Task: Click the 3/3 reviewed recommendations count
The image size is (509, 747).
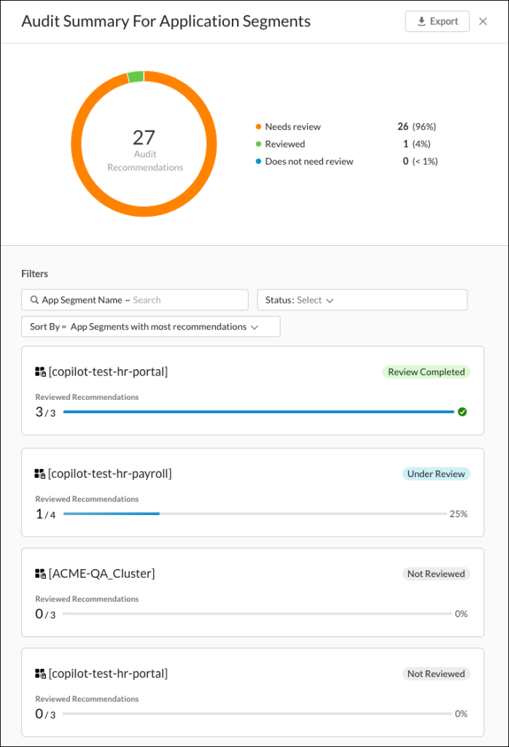Action: click(x=45, y=412)
